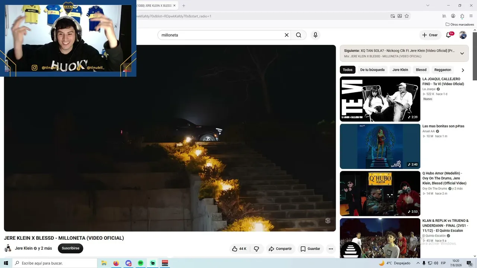Close the Jere Klein browser tab
Viewport: 477px width, 268px height.
coord(174,6)
